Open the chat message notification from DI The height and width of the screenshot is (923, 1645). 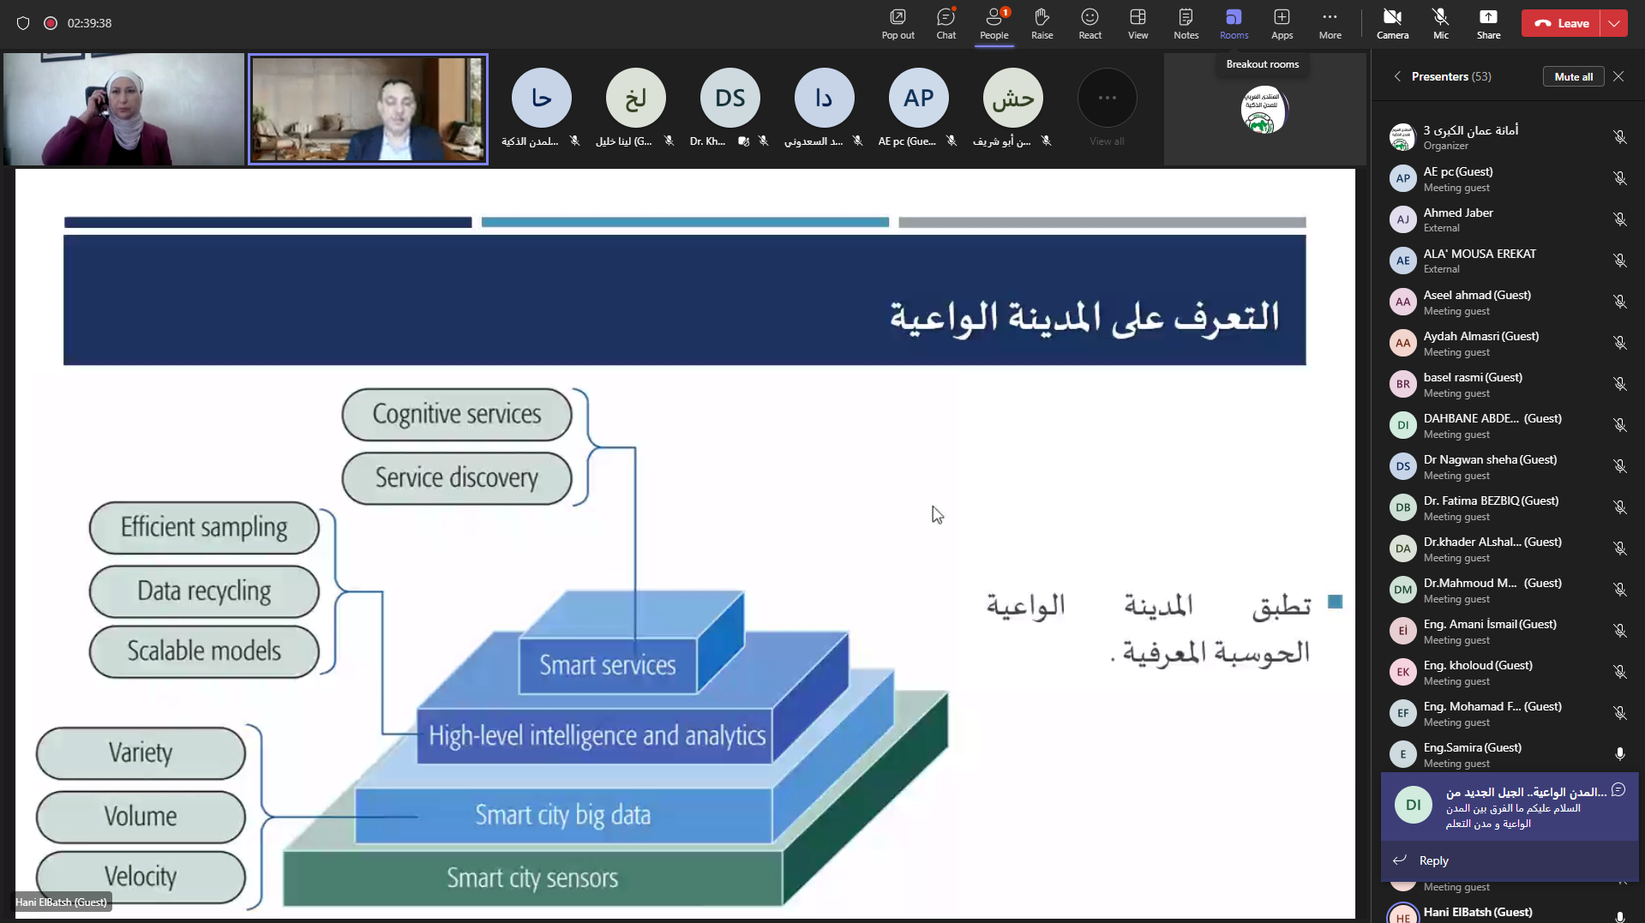[1510, 807]
